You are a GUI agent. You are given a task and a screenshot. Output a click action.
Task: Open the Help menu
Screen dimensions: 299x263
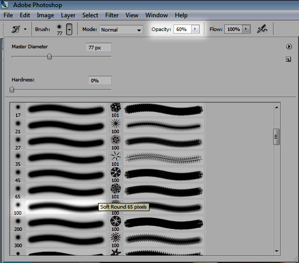tap(181, 15)
